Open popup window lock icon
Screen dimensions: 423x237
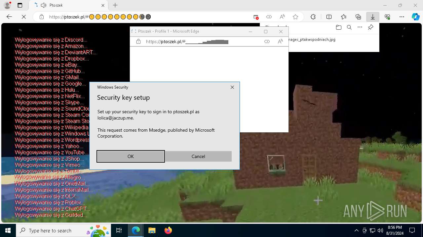[138, 41]
